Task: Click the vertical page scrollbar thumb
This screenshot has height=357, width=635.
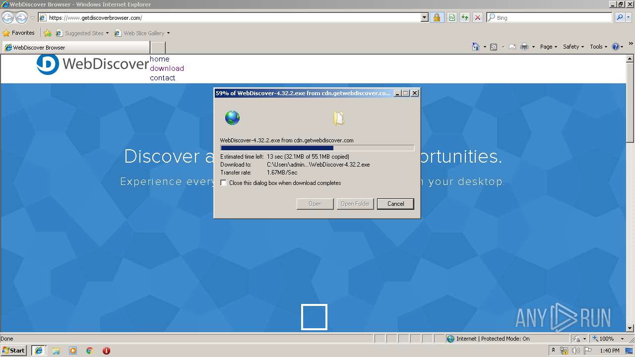Action: (x=630, y=102)
